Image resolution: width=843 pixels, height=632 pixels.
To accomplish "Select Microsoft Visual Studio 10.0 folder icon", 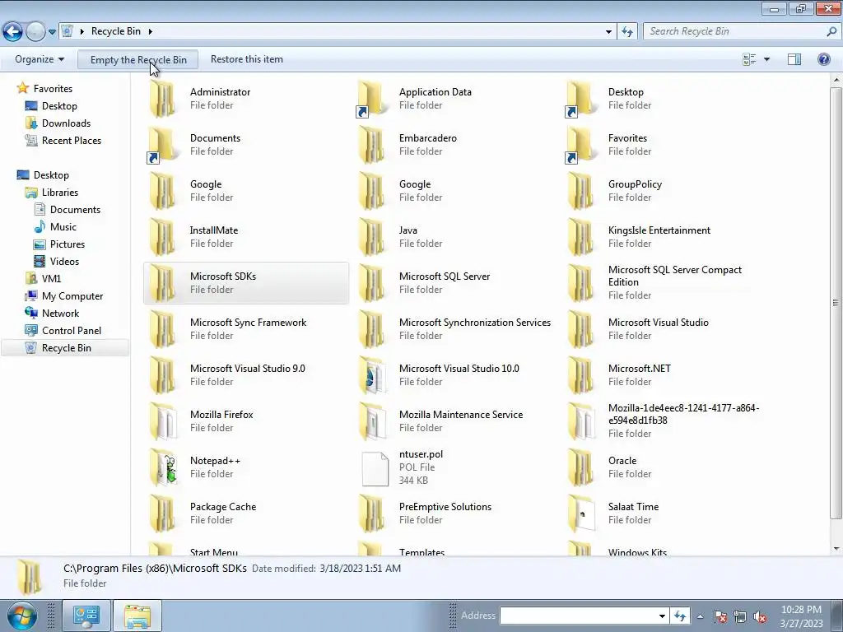I will tap(372, 375).
